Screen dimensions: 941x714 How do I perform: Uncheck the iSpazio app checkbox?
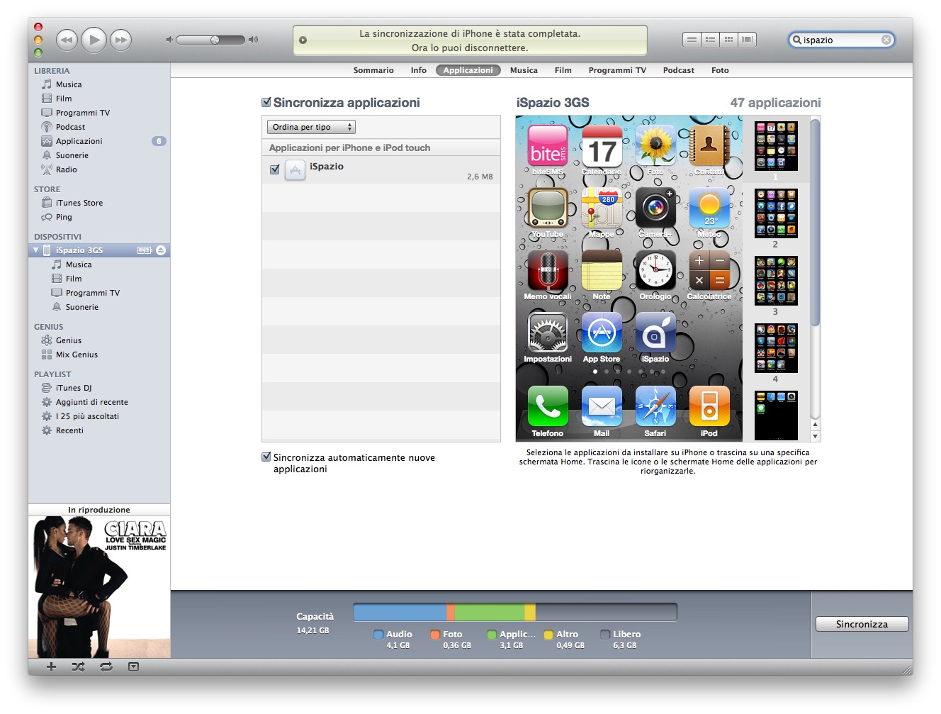pos(275,169)
